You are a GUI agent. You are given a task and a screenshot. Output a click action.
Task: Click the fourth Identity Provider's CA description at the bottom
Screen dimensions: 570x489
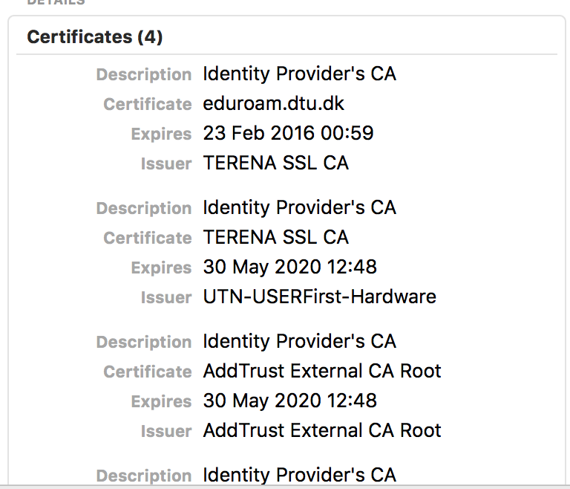coord(300,475)
